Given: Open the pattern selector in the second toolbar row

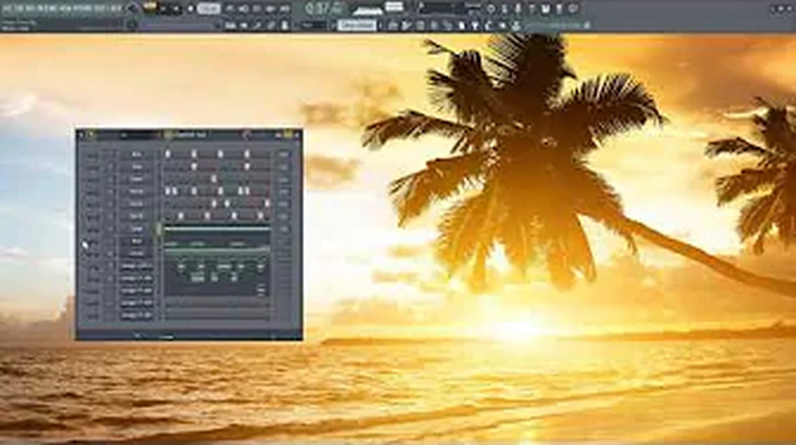Looking at the screenshot, I should click(357, 25).
